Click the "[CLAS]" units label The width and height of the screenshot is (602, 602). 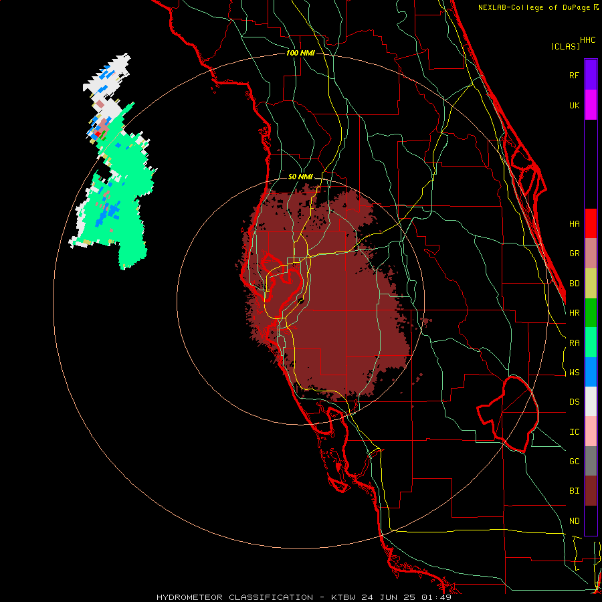click(x=565, y=46)
